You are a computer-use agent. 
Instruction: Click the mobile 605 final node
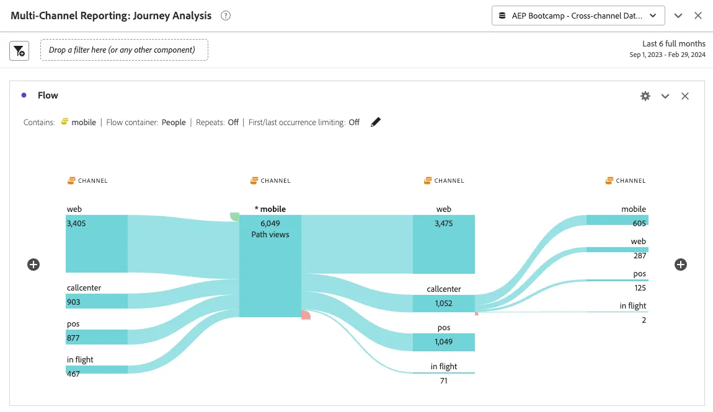[x=618, y=220]
